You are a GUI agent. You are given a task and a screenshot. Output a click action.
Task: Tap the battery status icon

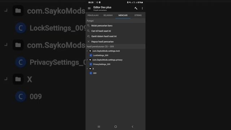pos(142,3)
